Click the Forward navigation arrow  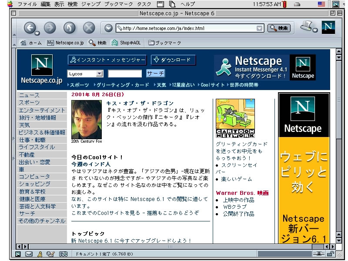(x=50, y=27)
